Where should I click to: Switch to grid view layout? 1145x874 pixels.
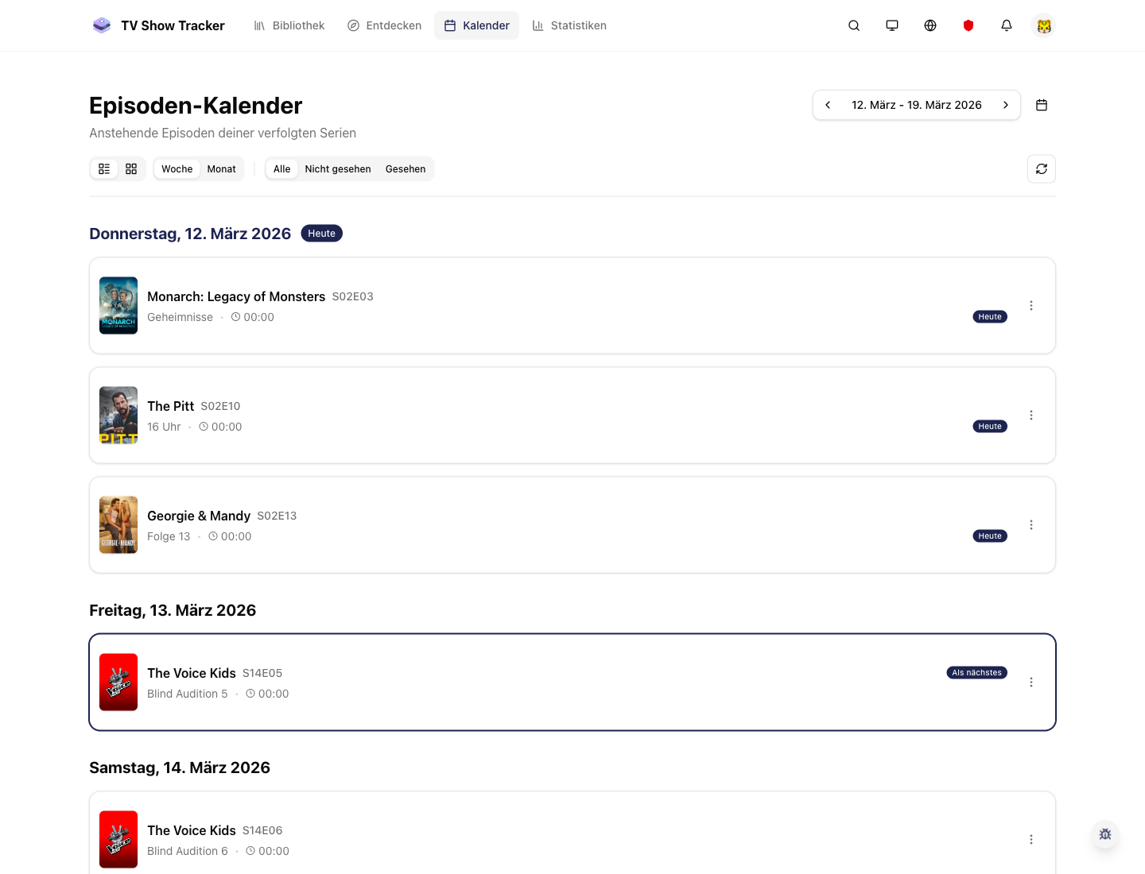click(131, 168)
